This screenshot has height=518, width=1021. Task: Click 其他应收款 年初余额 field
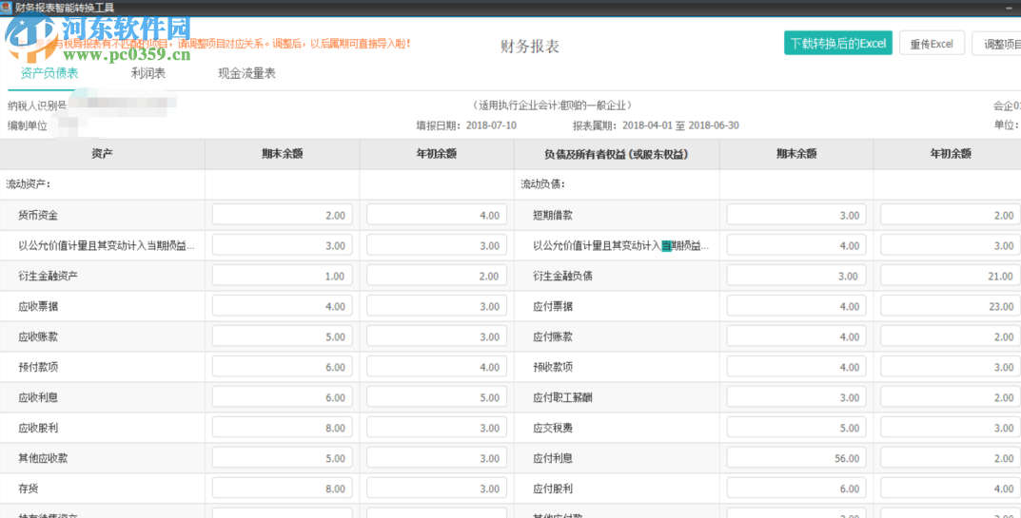tap(436, 458)
